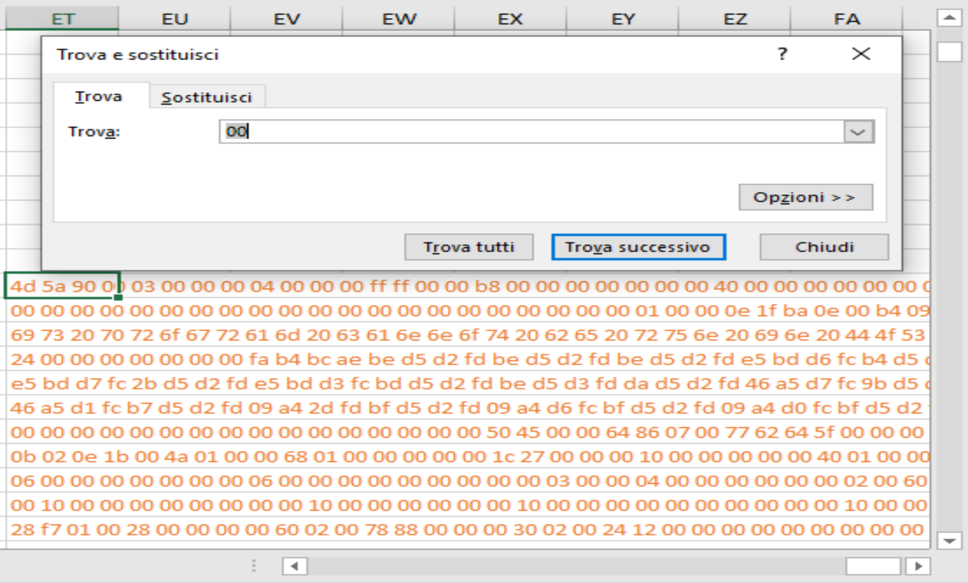Click the sheet tab bar resize handle dots

coord(254,566)
